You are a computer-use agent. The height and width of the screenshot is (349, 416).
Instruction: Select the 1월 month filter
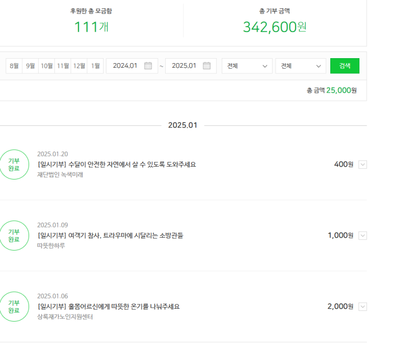click(x=95, y=66)
